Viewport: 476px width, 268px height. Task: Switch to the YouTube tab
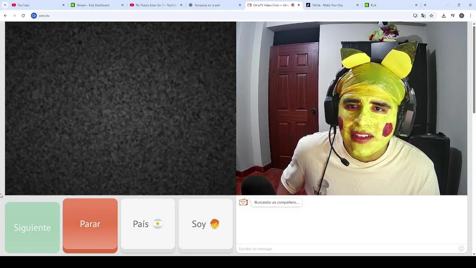(x=37, y=5)
